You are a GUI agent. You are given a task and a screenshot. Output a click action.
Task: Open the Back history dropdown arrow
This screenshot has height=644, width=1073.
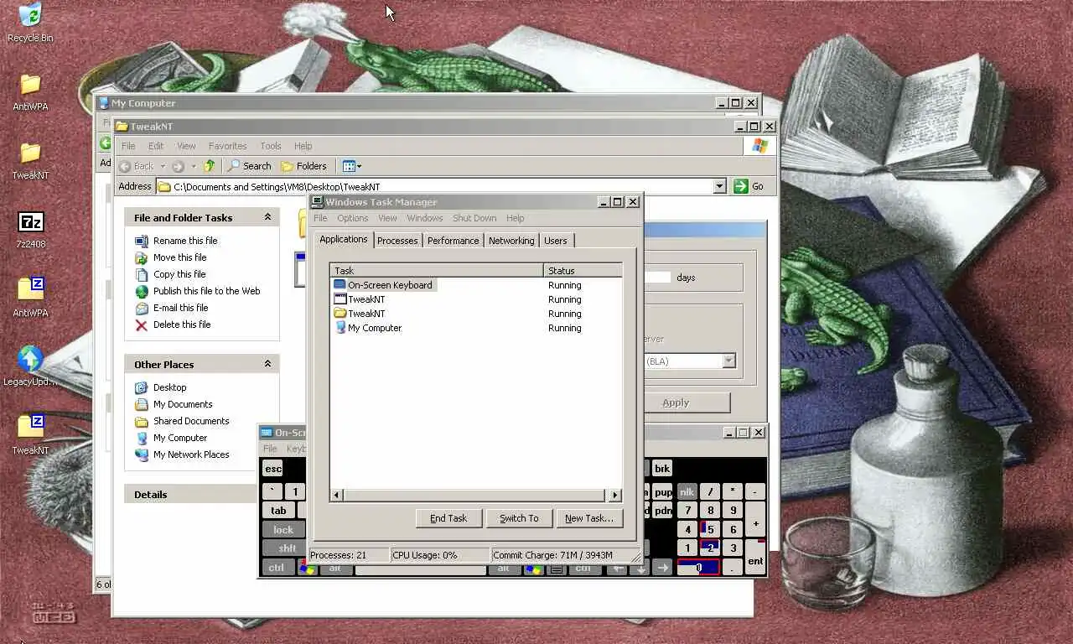163,166
